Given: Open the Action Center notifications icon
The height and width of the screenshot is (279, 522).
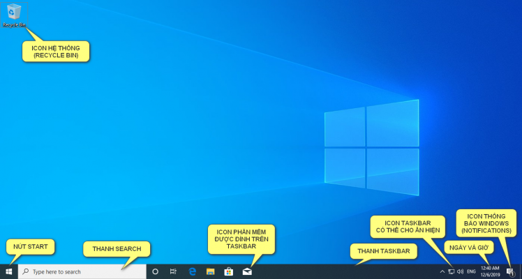Looking at the screenshot, I should pyautogui.click(x=510, y=271).
